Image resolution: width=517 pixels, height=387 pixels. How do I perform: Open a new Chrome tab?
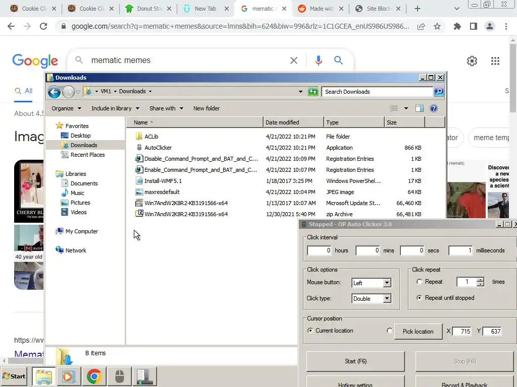(x=417, y=9)
